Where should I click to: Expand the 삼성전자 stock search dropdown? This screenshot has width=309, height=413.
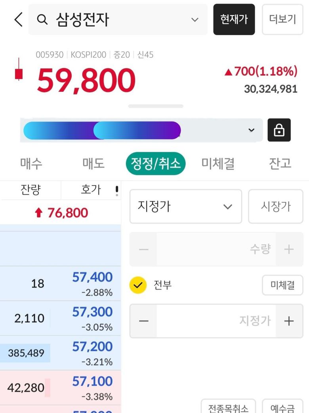195,19
